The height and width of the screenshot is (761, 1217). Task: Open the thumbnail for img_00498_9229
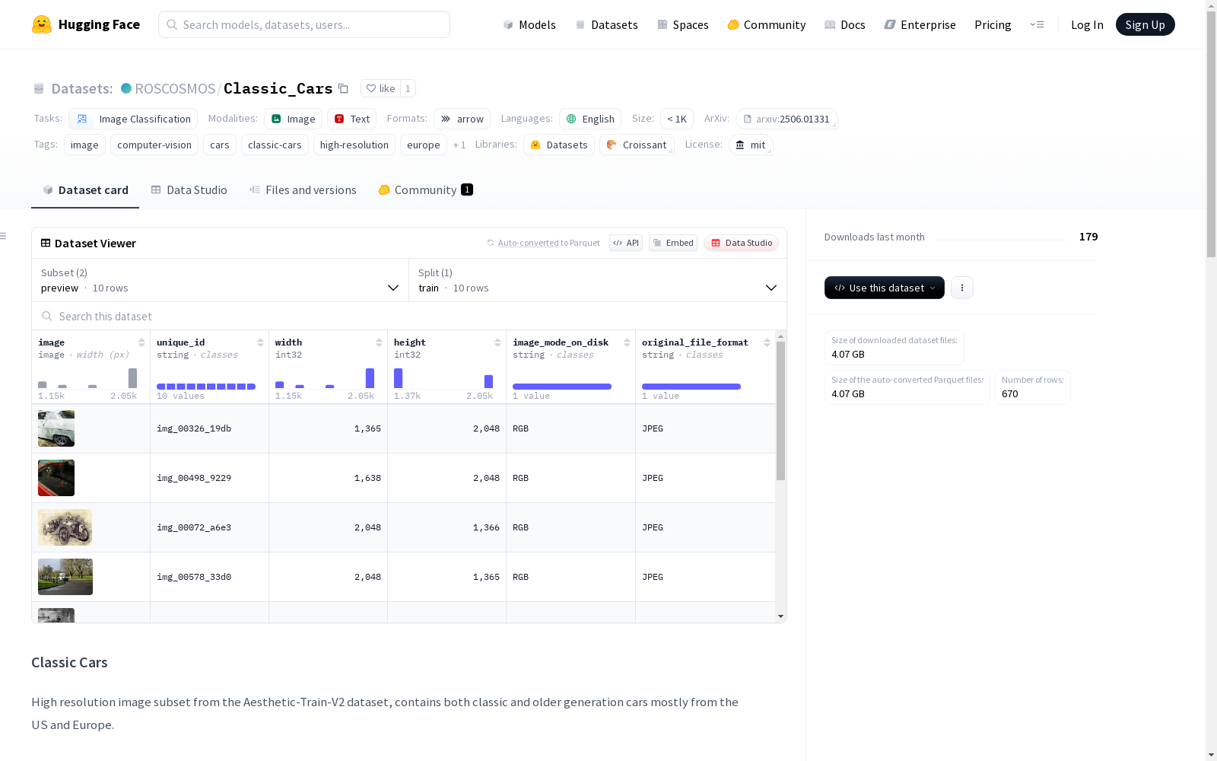click(x=56, y=478)
